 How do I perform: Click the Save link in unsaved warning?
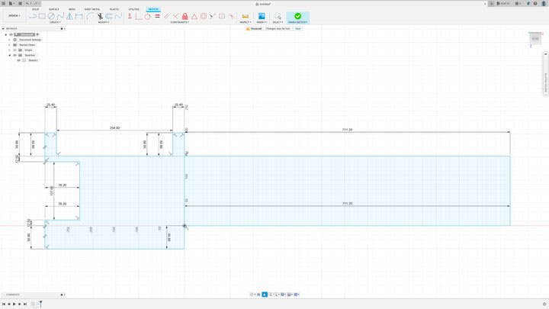[x=298, y=29]
